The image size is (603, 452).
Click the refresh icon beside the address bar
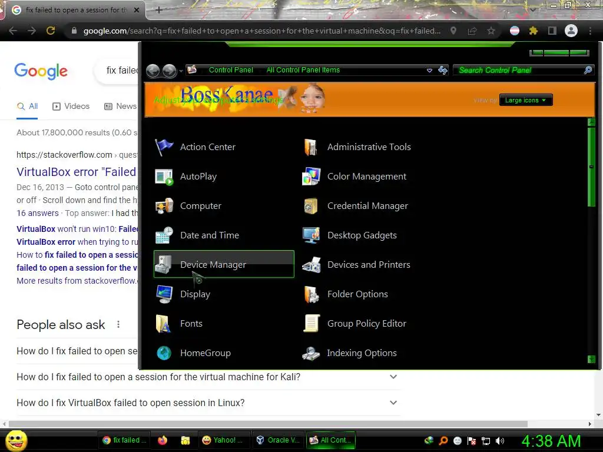(x=443, y=71)
